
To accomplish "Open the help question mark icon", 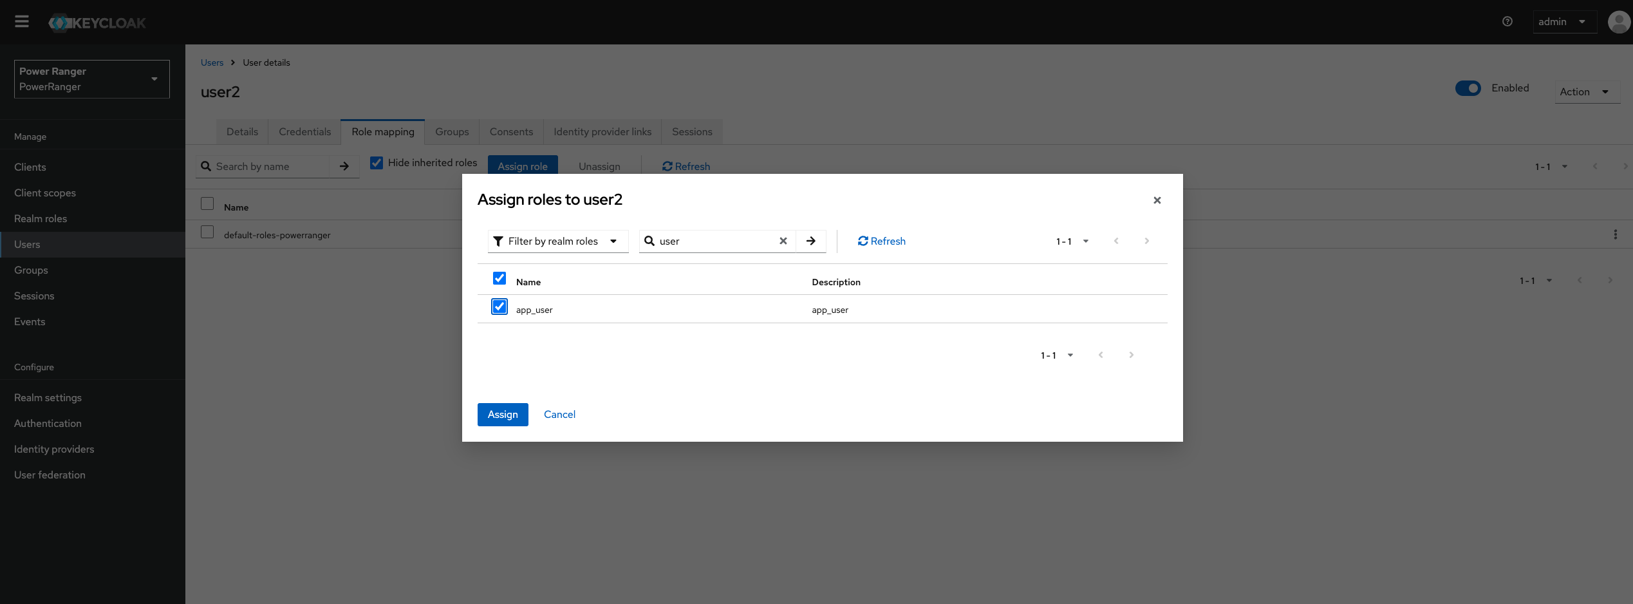I will pyautogui.click(x=1507, y=21).
